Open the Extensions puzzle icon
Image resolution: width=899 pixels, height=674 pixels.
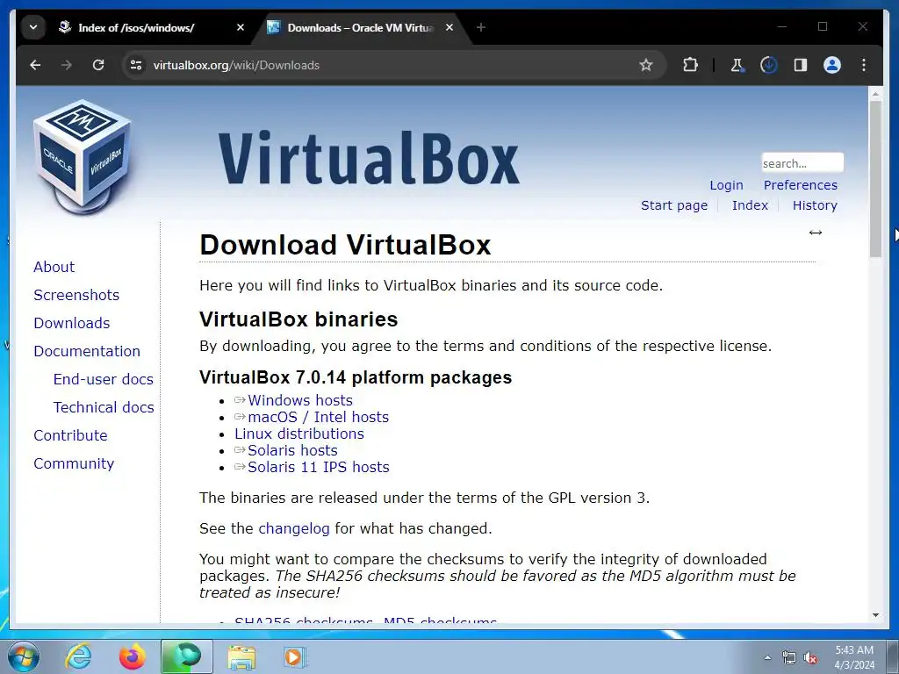point(690,65)
